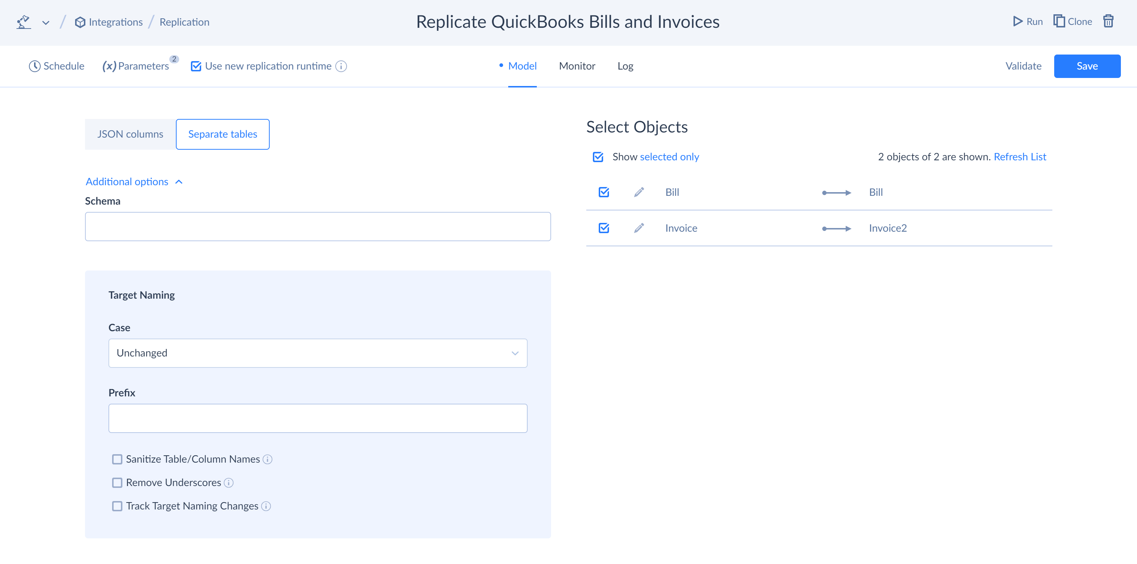The image size is (1137, 564).
Task: Uncheck the Bill object checkbox
Action: 604,192
